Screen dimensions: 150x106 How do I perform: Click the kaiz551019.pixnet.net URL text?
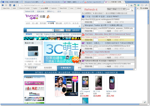click(x=100, y=19)
